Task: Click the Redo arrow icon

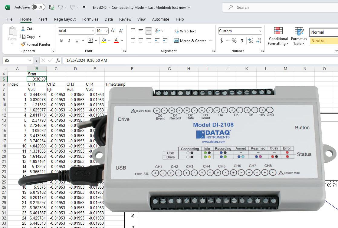Action: coord(72,7)
